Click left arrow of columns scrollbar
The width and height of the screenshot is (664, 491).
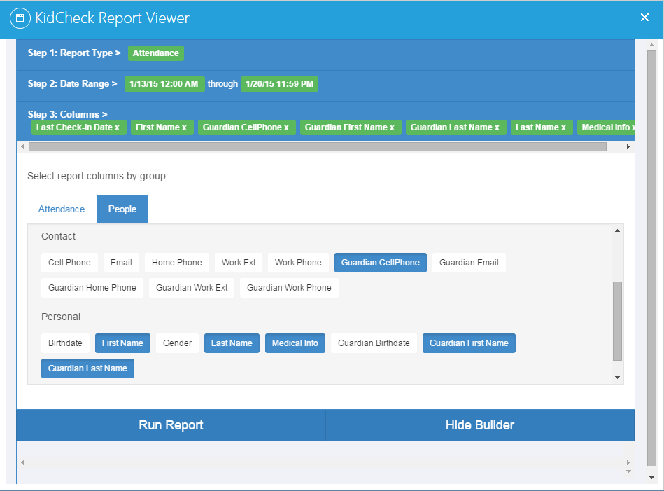tap(23, 146)
